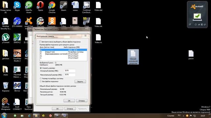Open the Fraps desktop shortcut

[87, 22]
